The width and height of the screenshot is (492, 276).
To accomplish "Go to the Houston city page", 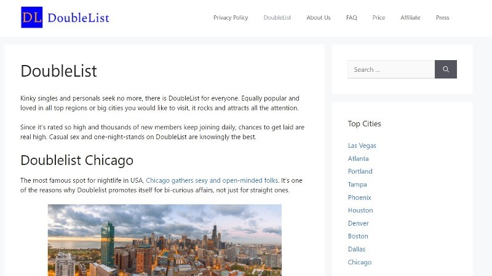I will point(360,210).
